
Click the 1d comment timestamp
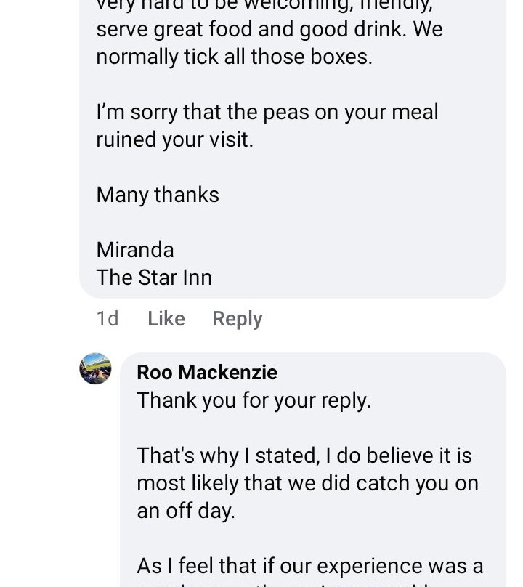coord(108,319)
